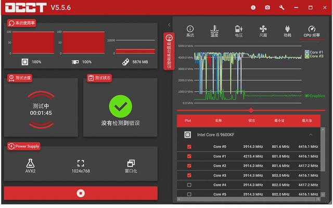The height and width of the screenshot is (208, 333).
Task: Click the 5876 MB memory value
Action: pyautogui.click(x=140, y=62)
